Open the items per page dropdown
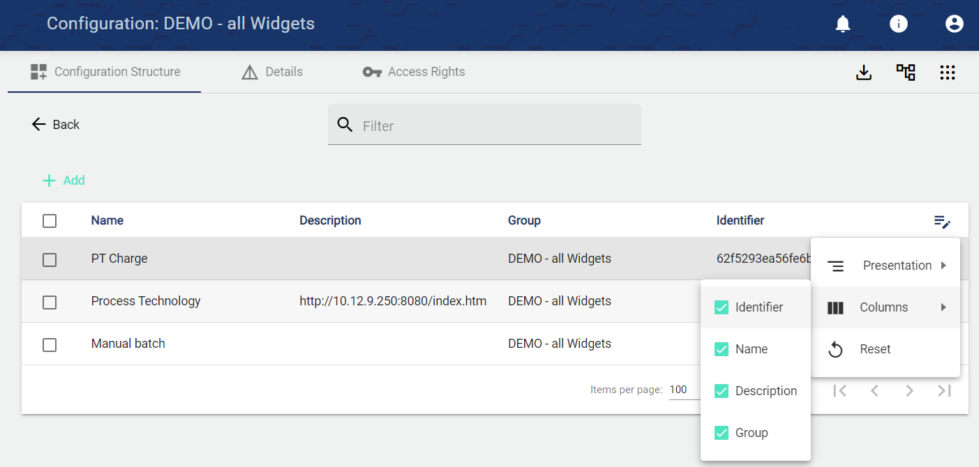979x467 pixels. tap(684, 390)
